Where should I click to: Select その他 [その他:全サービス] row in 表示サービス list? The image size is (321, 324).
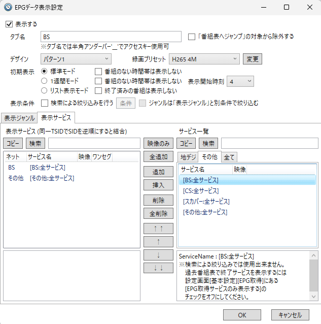[x=72, y=178]
